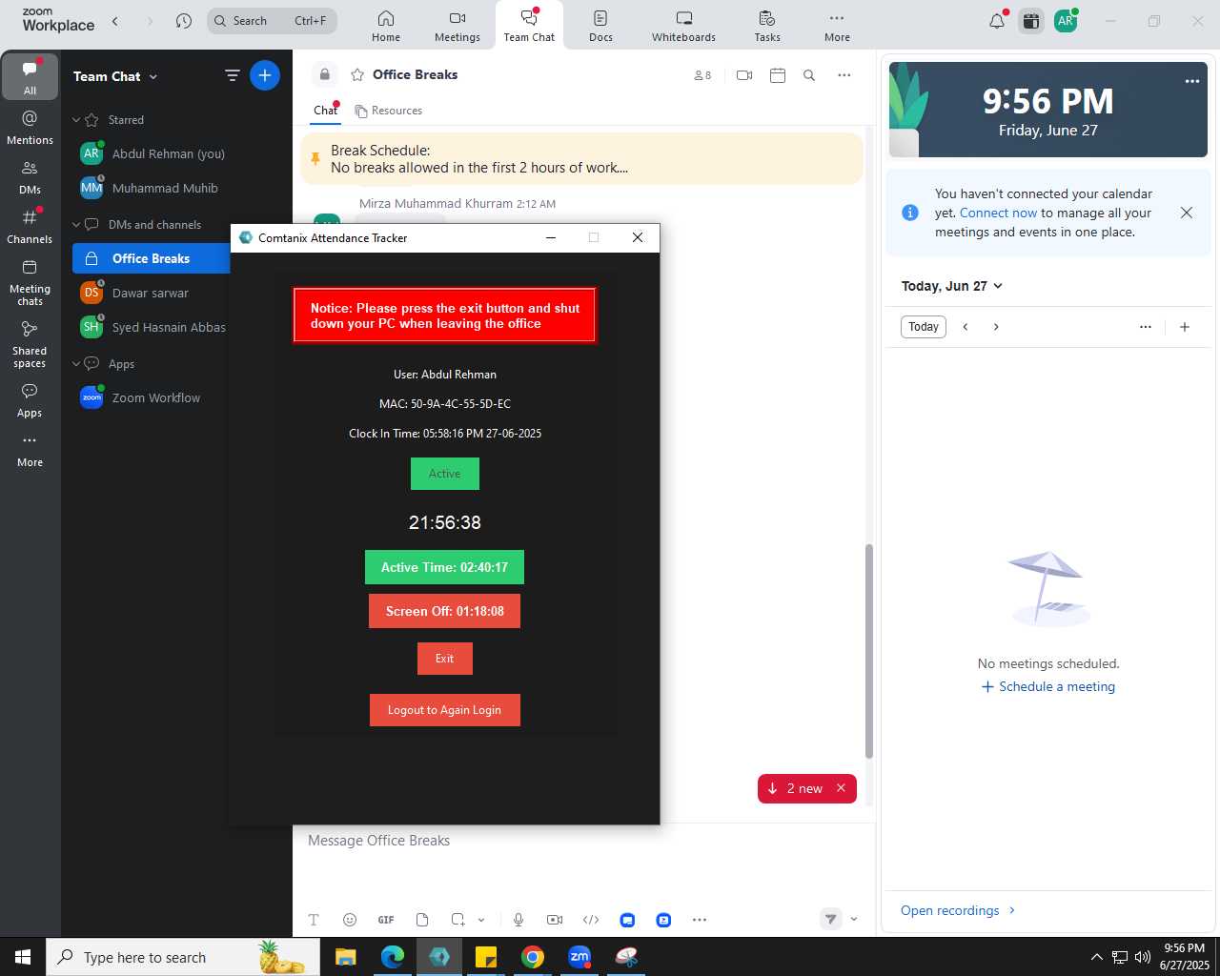Click the Active status button
This screenshot has width=1220, height=976.
[444, 474]
